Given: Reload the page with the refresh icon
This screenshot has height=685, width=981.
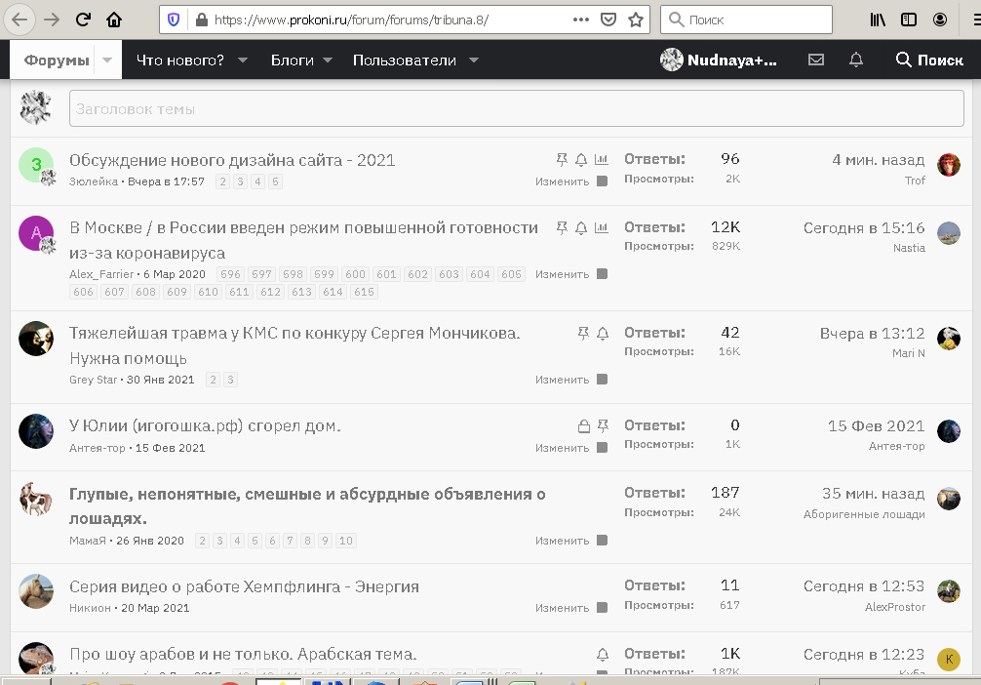Looking at the screenshot, I should click(x=83, y=19).
